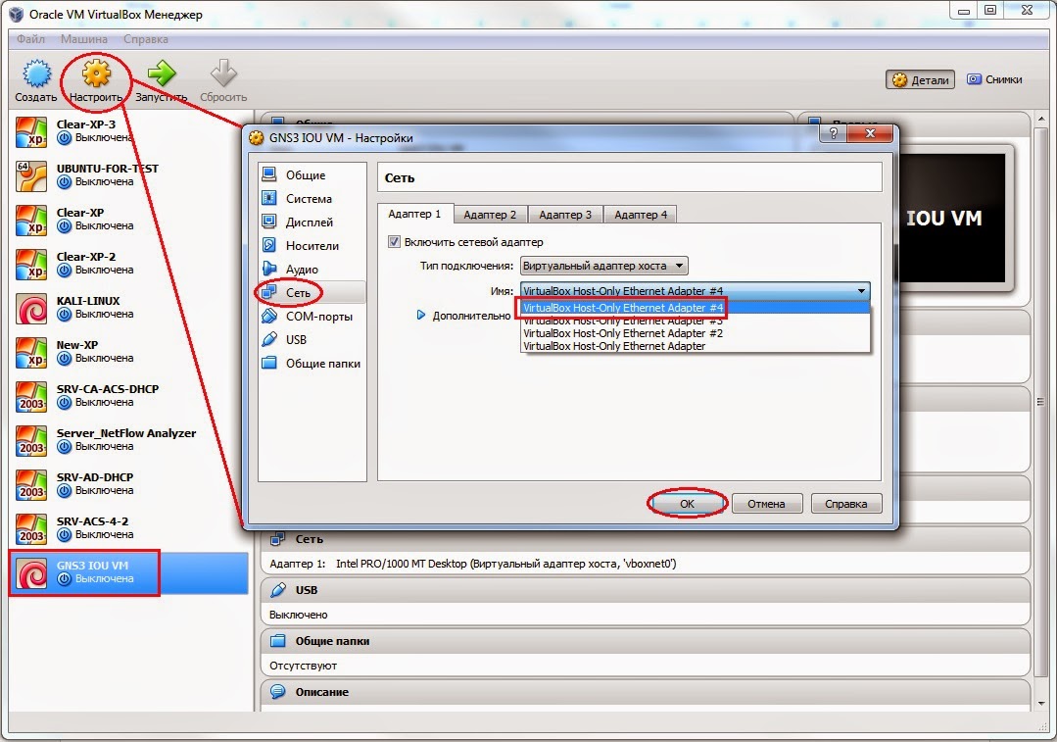Switch to Адаптер 4 tab
The image size is (1057, 742).
coord(641,215)
